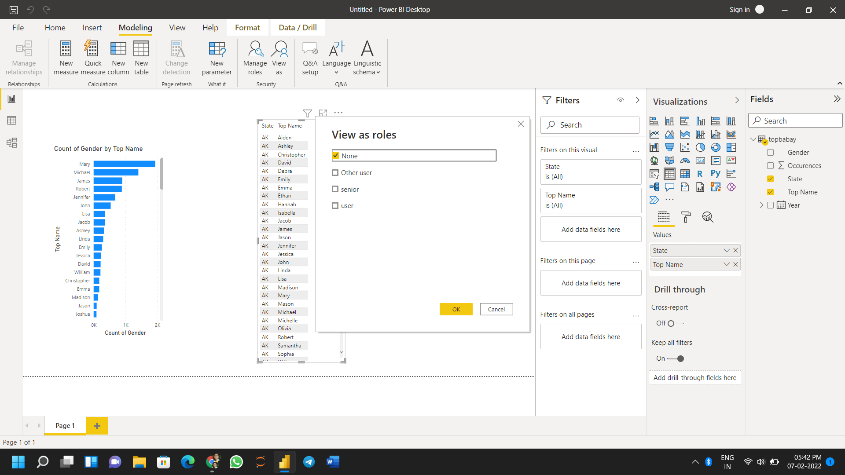Toggle State field off in Fields pane
Screen dimensions: 845x475
[771, 179]
